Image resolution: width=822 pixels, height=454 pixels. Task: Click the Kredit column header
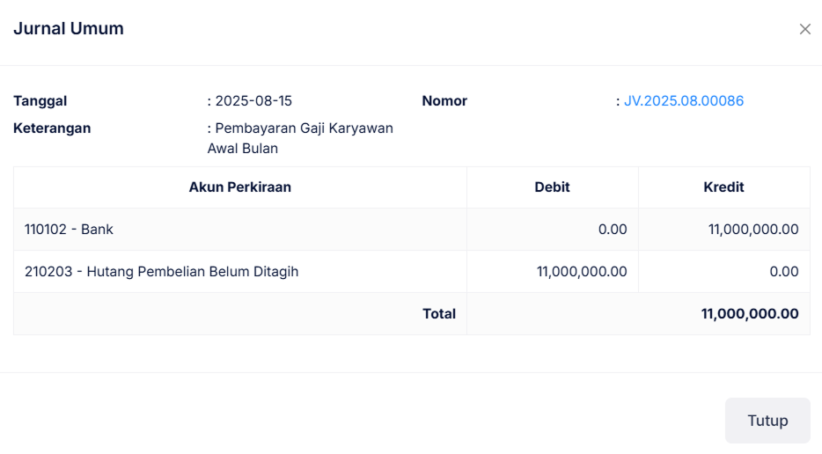(723, 187)
